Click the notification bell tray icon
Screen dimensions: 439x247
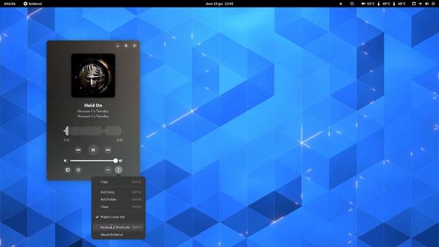(x=341, y=3)
